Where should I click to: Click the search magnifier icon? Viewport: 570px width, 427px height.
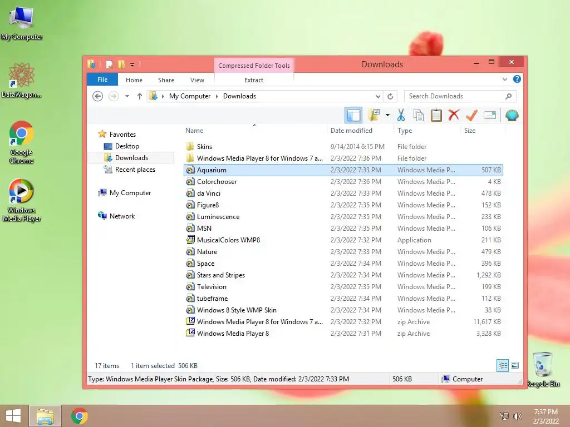[x=508, y=96]
